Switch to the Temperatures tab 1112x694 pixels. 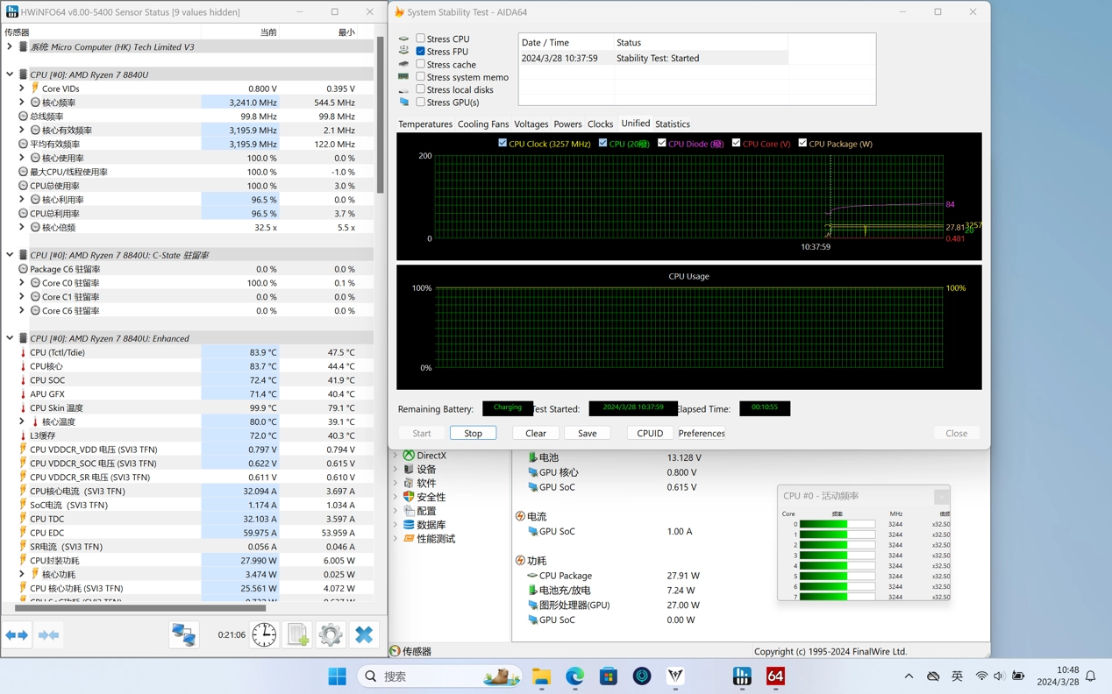point(424,124)
